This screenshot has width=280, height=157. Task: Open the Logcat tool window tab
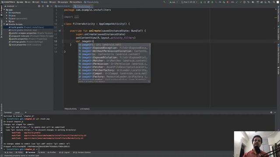coord(64,152)
